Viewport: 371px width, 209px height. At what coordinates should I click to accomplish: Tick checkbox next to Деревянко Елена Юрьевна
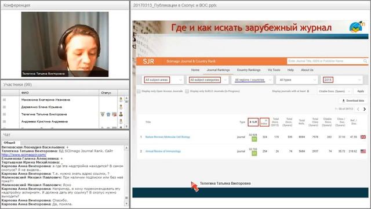click(x=4, y=107)
